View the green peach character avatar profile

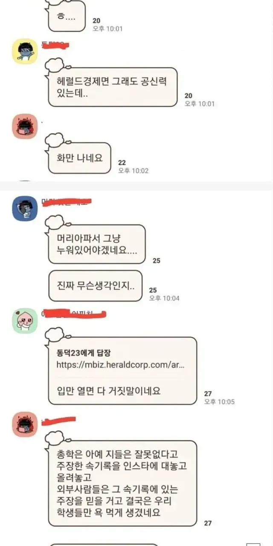pyautogui.click(x=25, y=321)
